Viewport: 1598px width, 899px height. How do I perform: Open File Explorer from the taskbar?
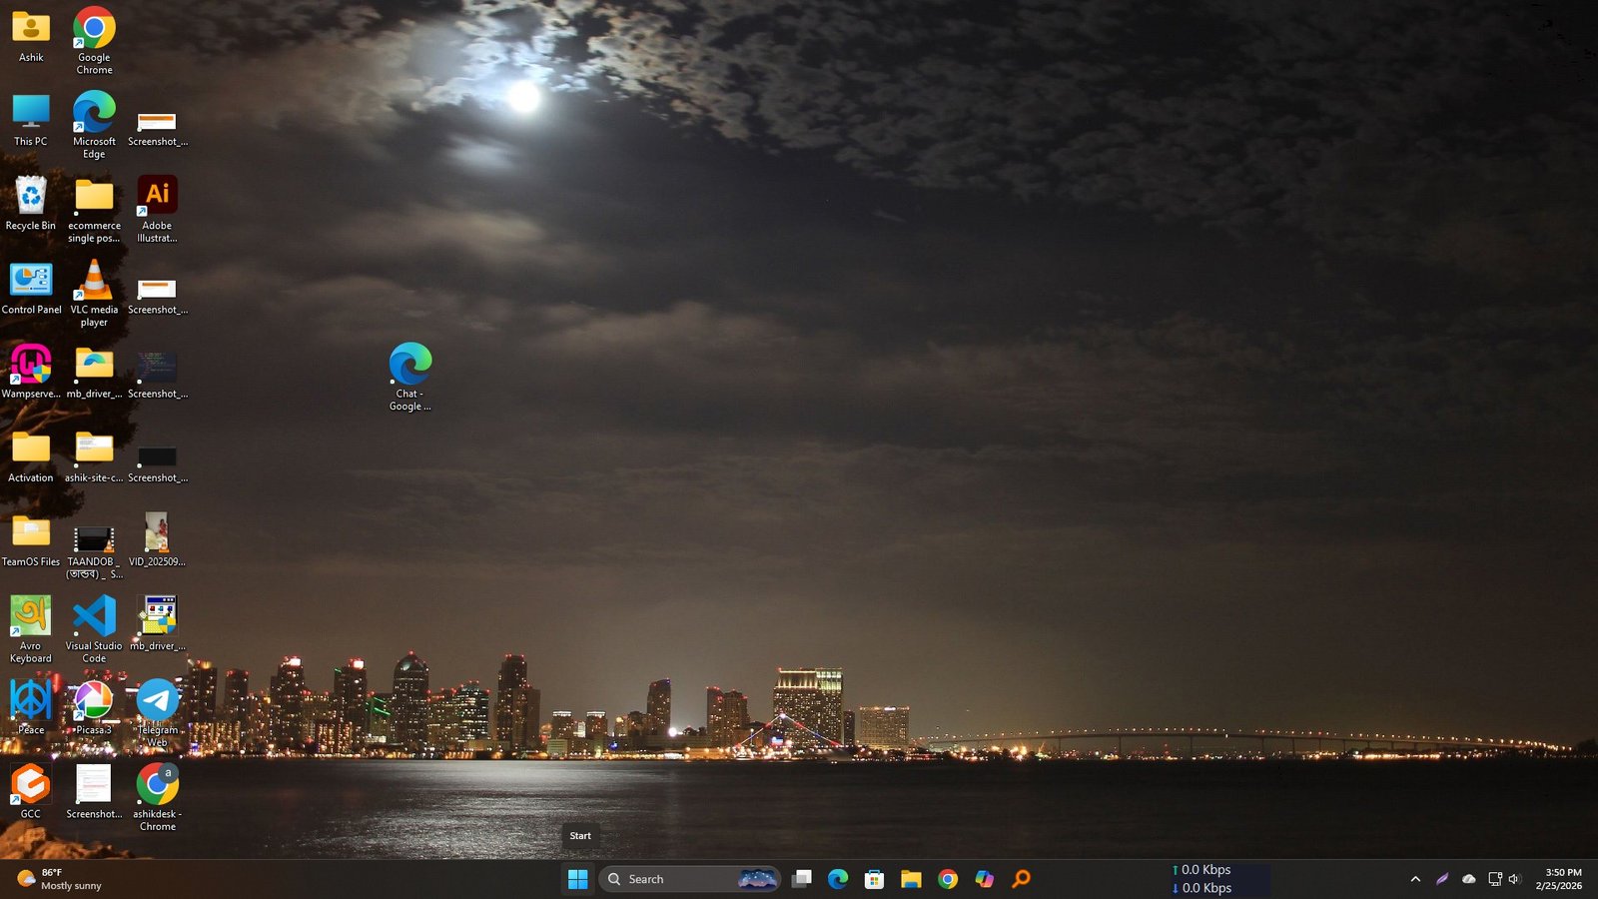pyautogui.click(x=911, y=879)
